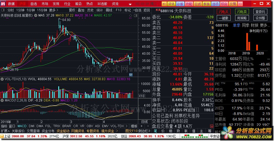
Task: Switch to the 联 linked quotes tab
Action: coord(186,131)
